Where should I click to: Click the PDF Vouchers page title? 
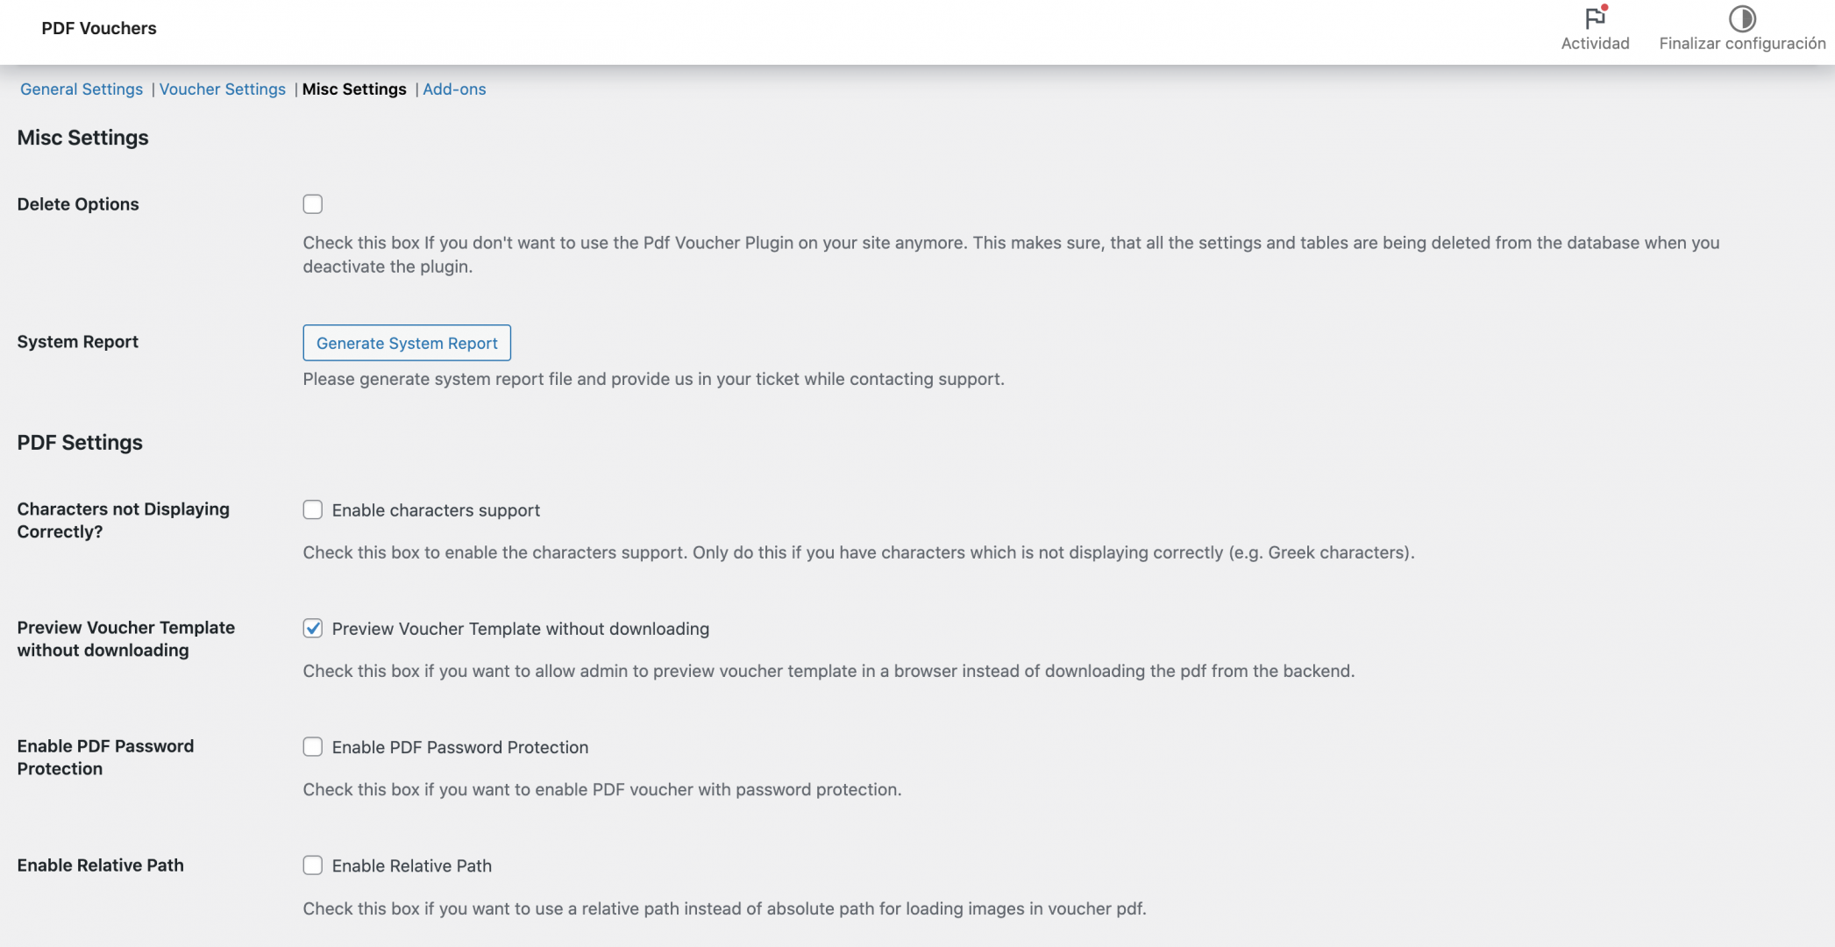[99, 28]
